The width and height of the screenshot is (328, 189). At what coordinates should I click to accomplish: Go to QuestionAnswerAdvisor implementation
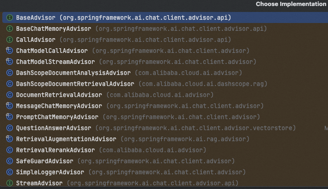tap(53, 128)
